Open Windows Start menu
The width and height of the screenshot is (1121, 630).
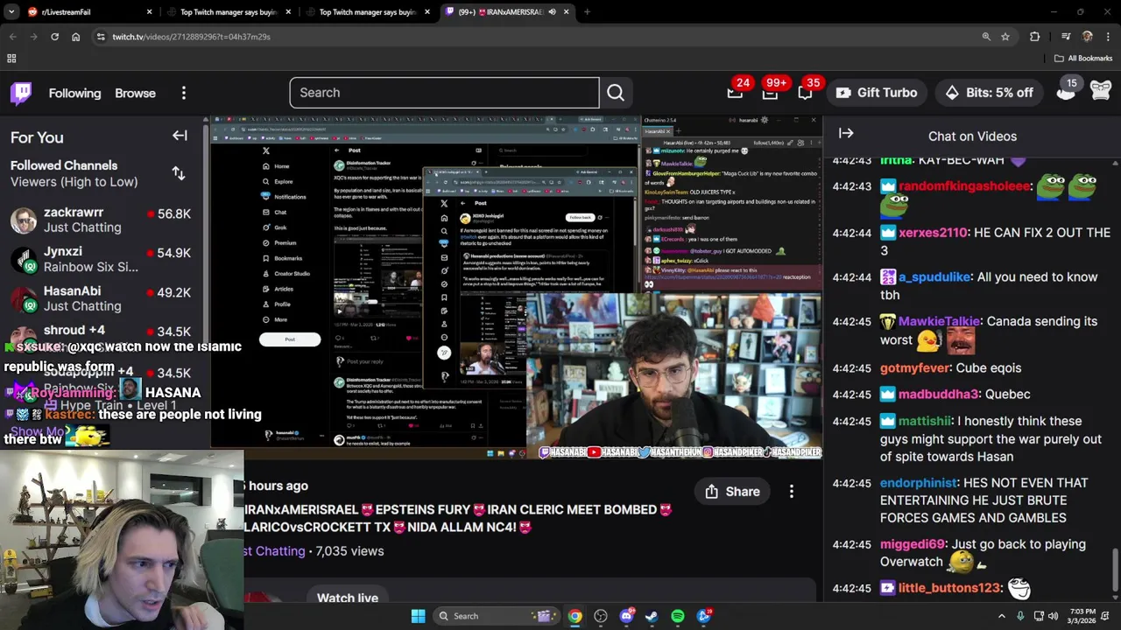tap(418, 616)
